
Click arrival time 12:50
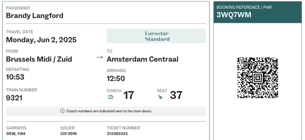(x=116, y=78)
